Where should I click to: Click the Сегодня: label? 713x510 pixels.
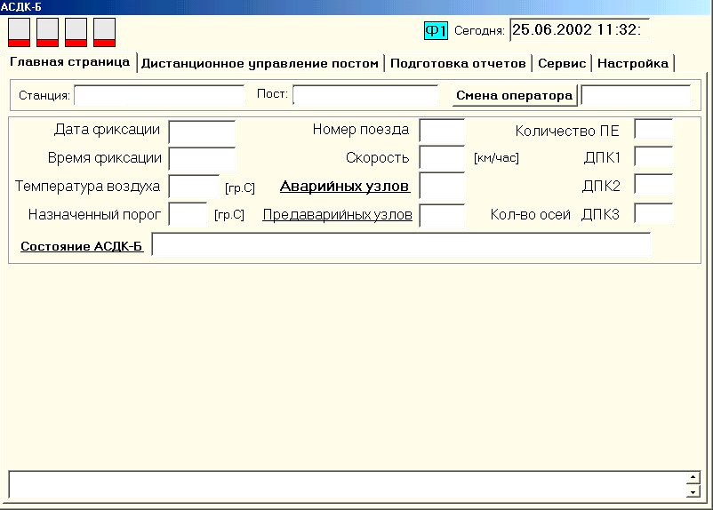point(479,31)
